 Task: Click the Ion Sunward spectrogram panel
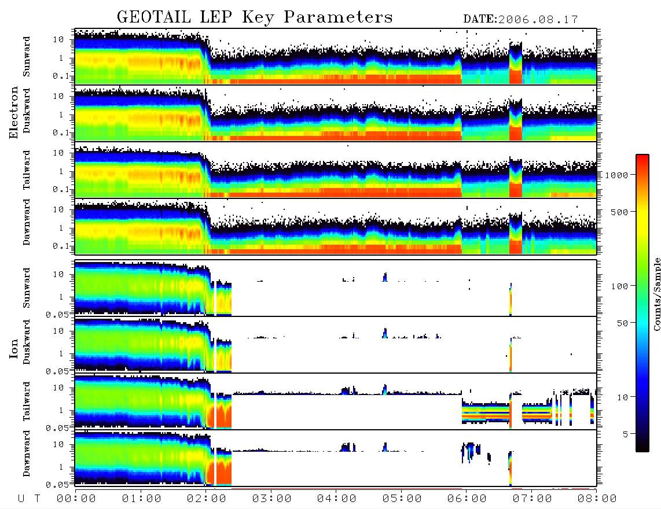pyautogui.click(x=336, y=288)
